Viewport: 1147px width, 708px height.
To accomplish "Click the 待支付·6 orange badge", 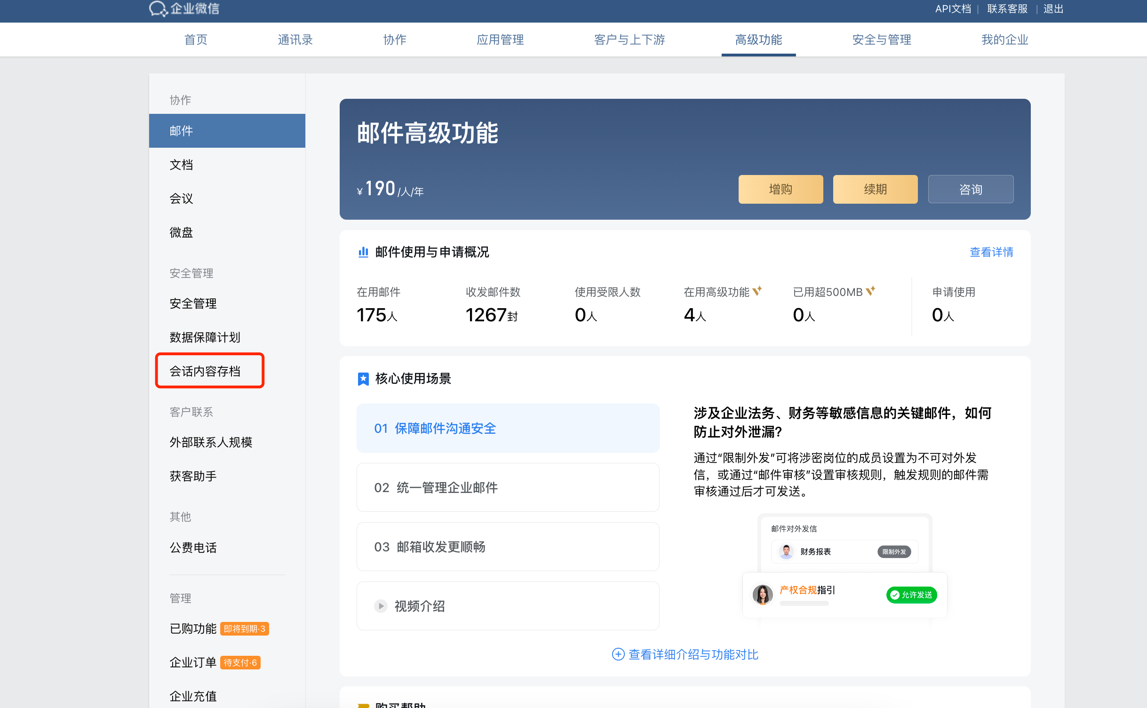I will (x=240, y=663).
